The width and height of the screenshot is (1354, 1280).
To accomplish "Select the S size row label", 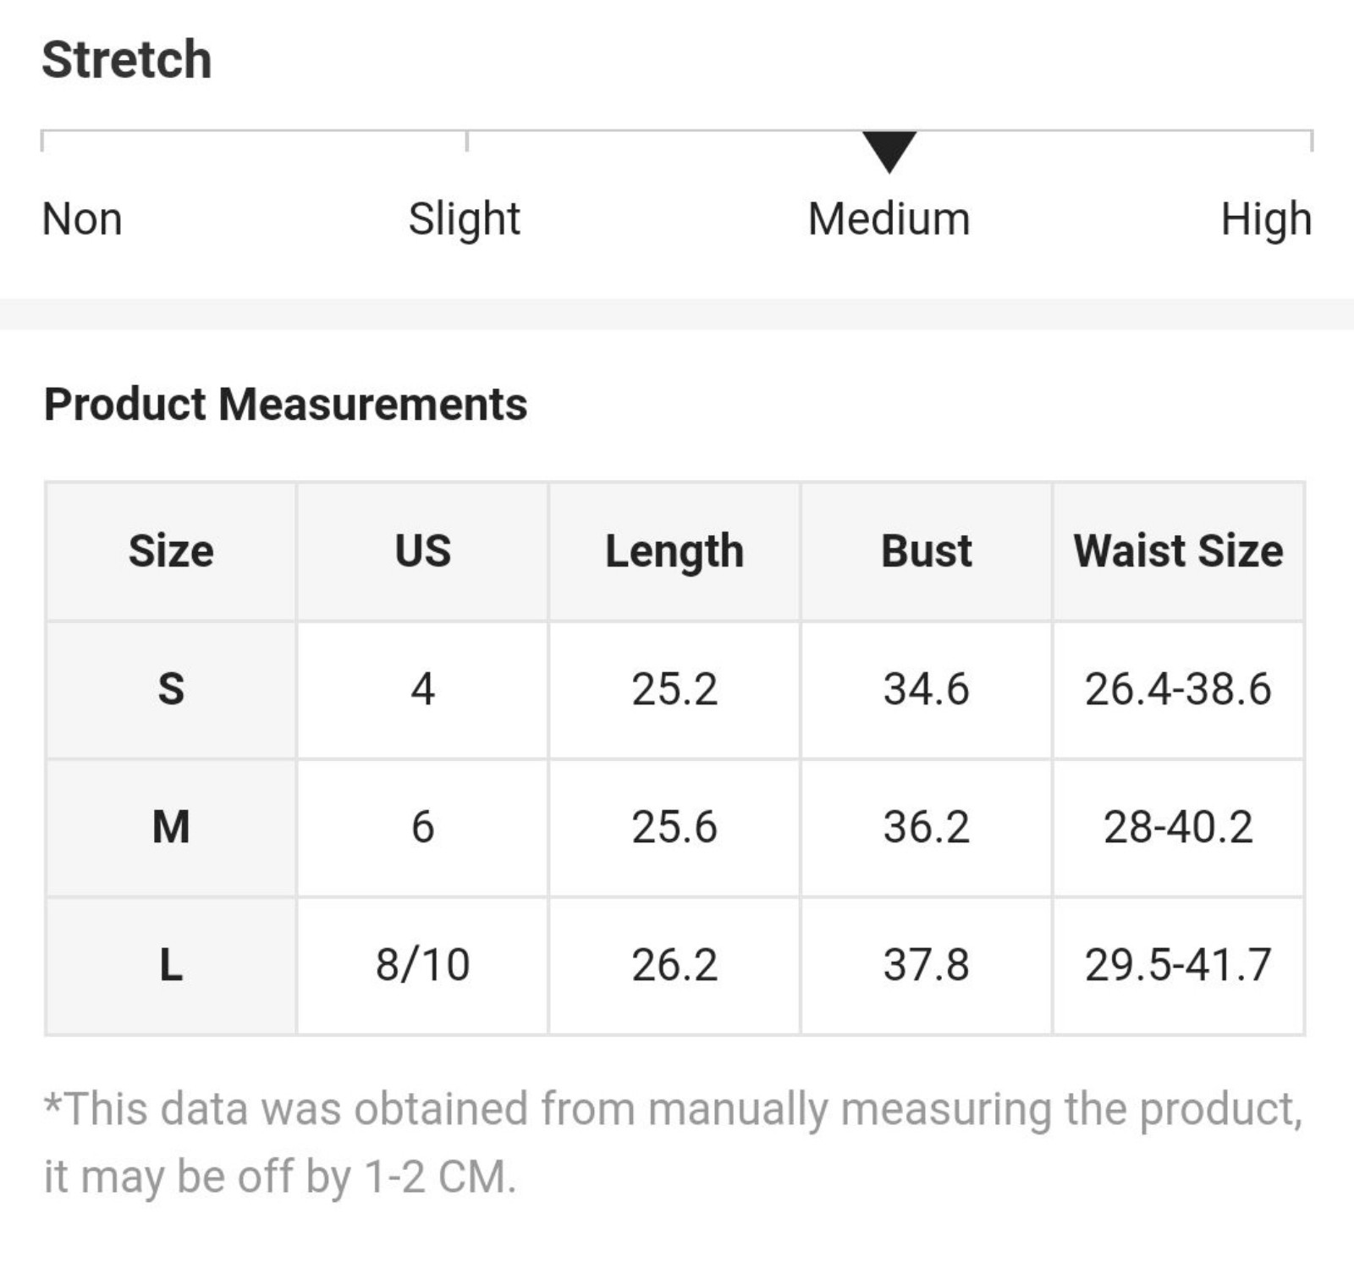I will 171,689.
